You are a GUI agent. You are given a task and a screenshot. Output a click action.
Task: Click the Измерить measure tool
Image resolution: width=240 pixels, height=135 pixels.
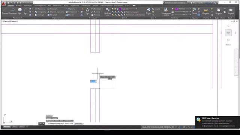pos(206,11)
